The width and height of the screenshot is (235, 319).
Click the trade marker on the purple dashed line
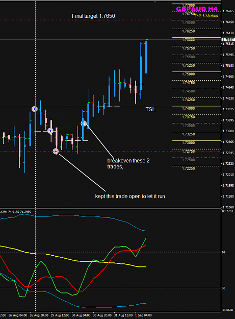(x=56, y=151)
